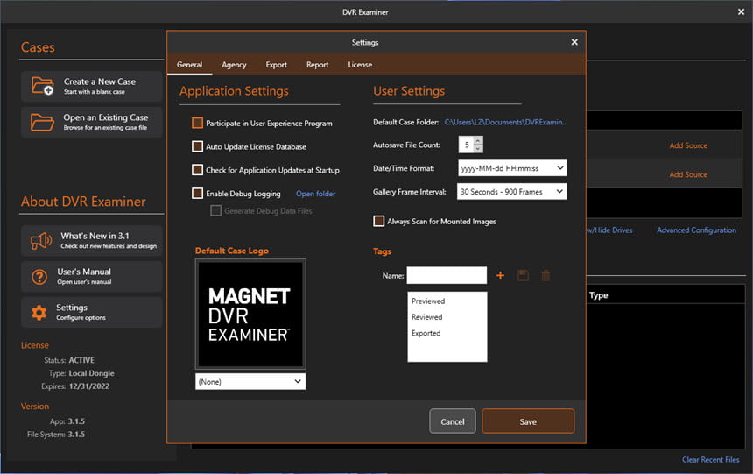
Task: Enable Always Scan for Mounted Images
Action: point(379,221)
